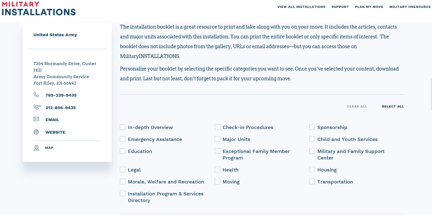Click the envelope email icon
432x215 pixels.
[36, 119]
